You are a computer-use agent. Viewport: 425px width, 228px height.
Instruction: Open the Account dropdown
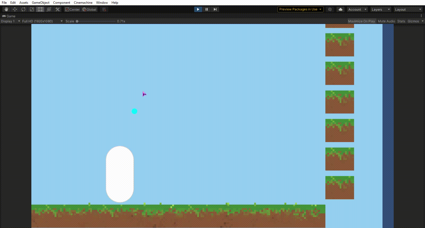tap(358, 9)
